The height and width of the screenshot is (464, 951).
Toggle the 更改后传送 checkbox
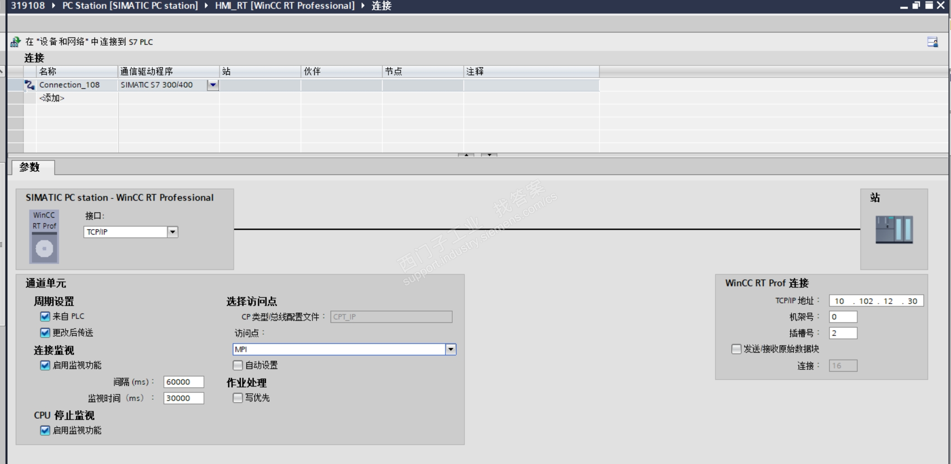(x=45, y=333)
